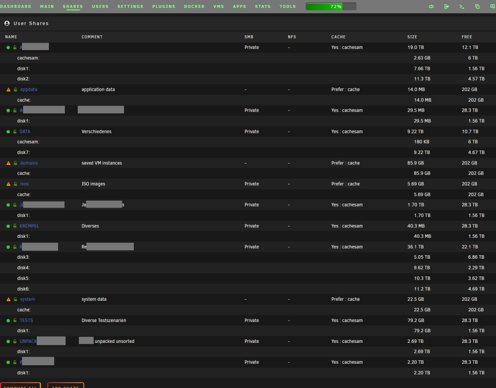The height and width of the screenshot is (388, 496).
Task: Click the Compute All button
Action: [20, 386]
